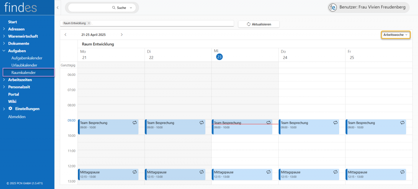Remove the Raum Entwicklung filter tag

89,23
